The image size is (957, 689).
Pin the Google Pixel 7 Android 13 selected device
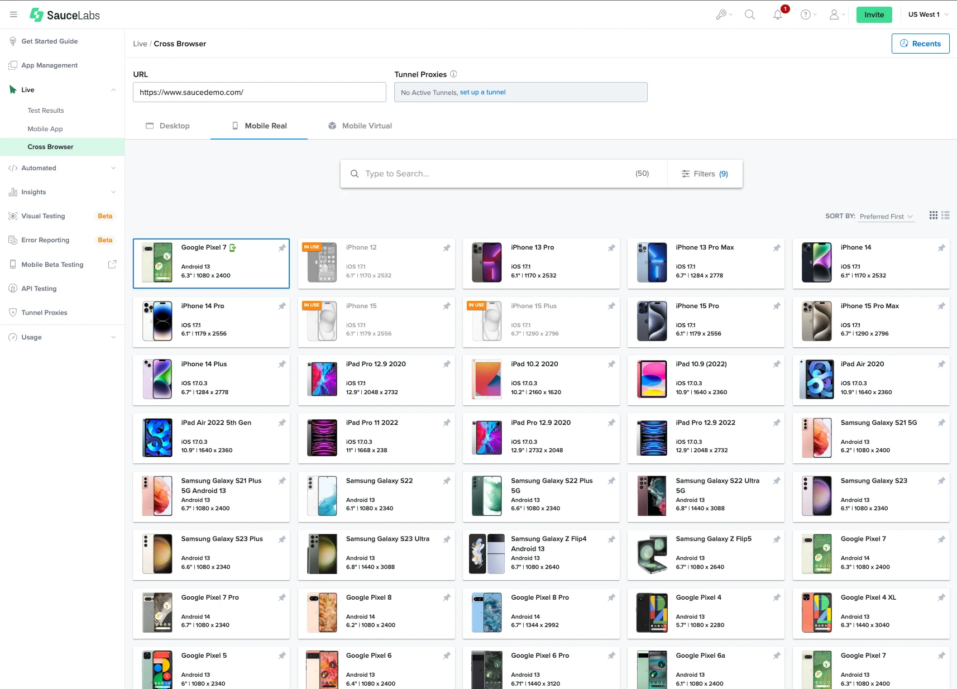[282, 248]
